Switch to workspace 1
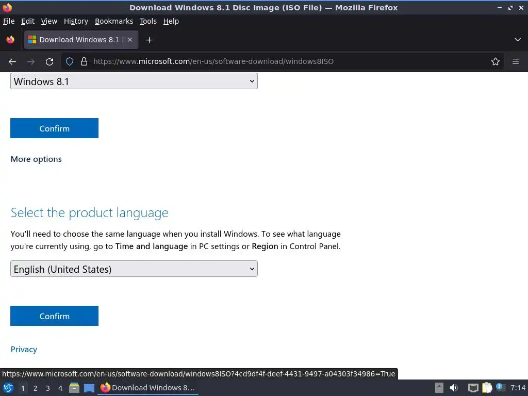Image resolution: width=528 pixels, height=396 pixels. click(x=23, y=388)
